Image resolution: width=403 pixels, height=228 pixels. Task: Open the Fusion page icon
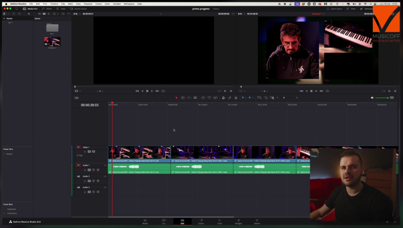coord(202,221)
